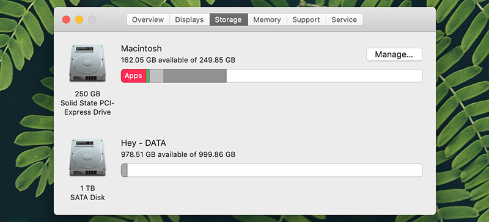This screenshot has height=222, width=489.
Task: Select the Storage tab
Action: click(229, 20)
